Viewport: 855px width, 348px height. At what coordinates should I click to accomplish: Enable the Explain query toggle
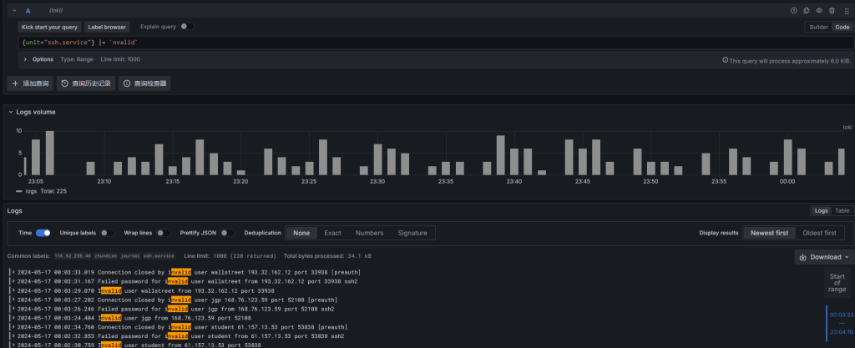click(x=187, y=27)
